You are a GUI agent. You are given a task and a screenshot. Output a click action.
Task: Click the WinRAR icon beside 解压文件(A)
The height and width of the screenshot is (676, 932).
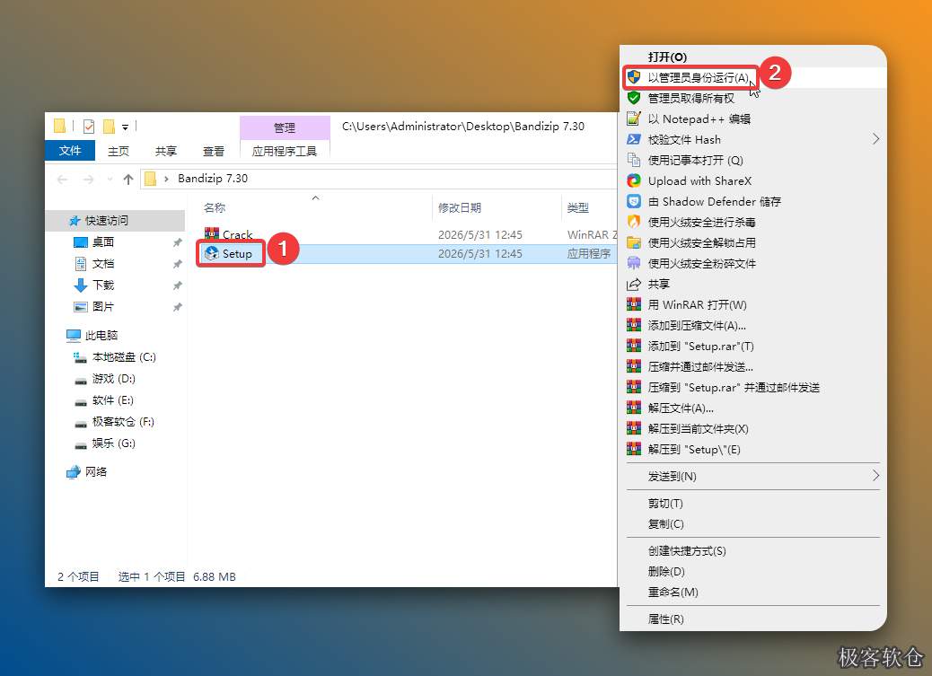(x=634, y=408)
